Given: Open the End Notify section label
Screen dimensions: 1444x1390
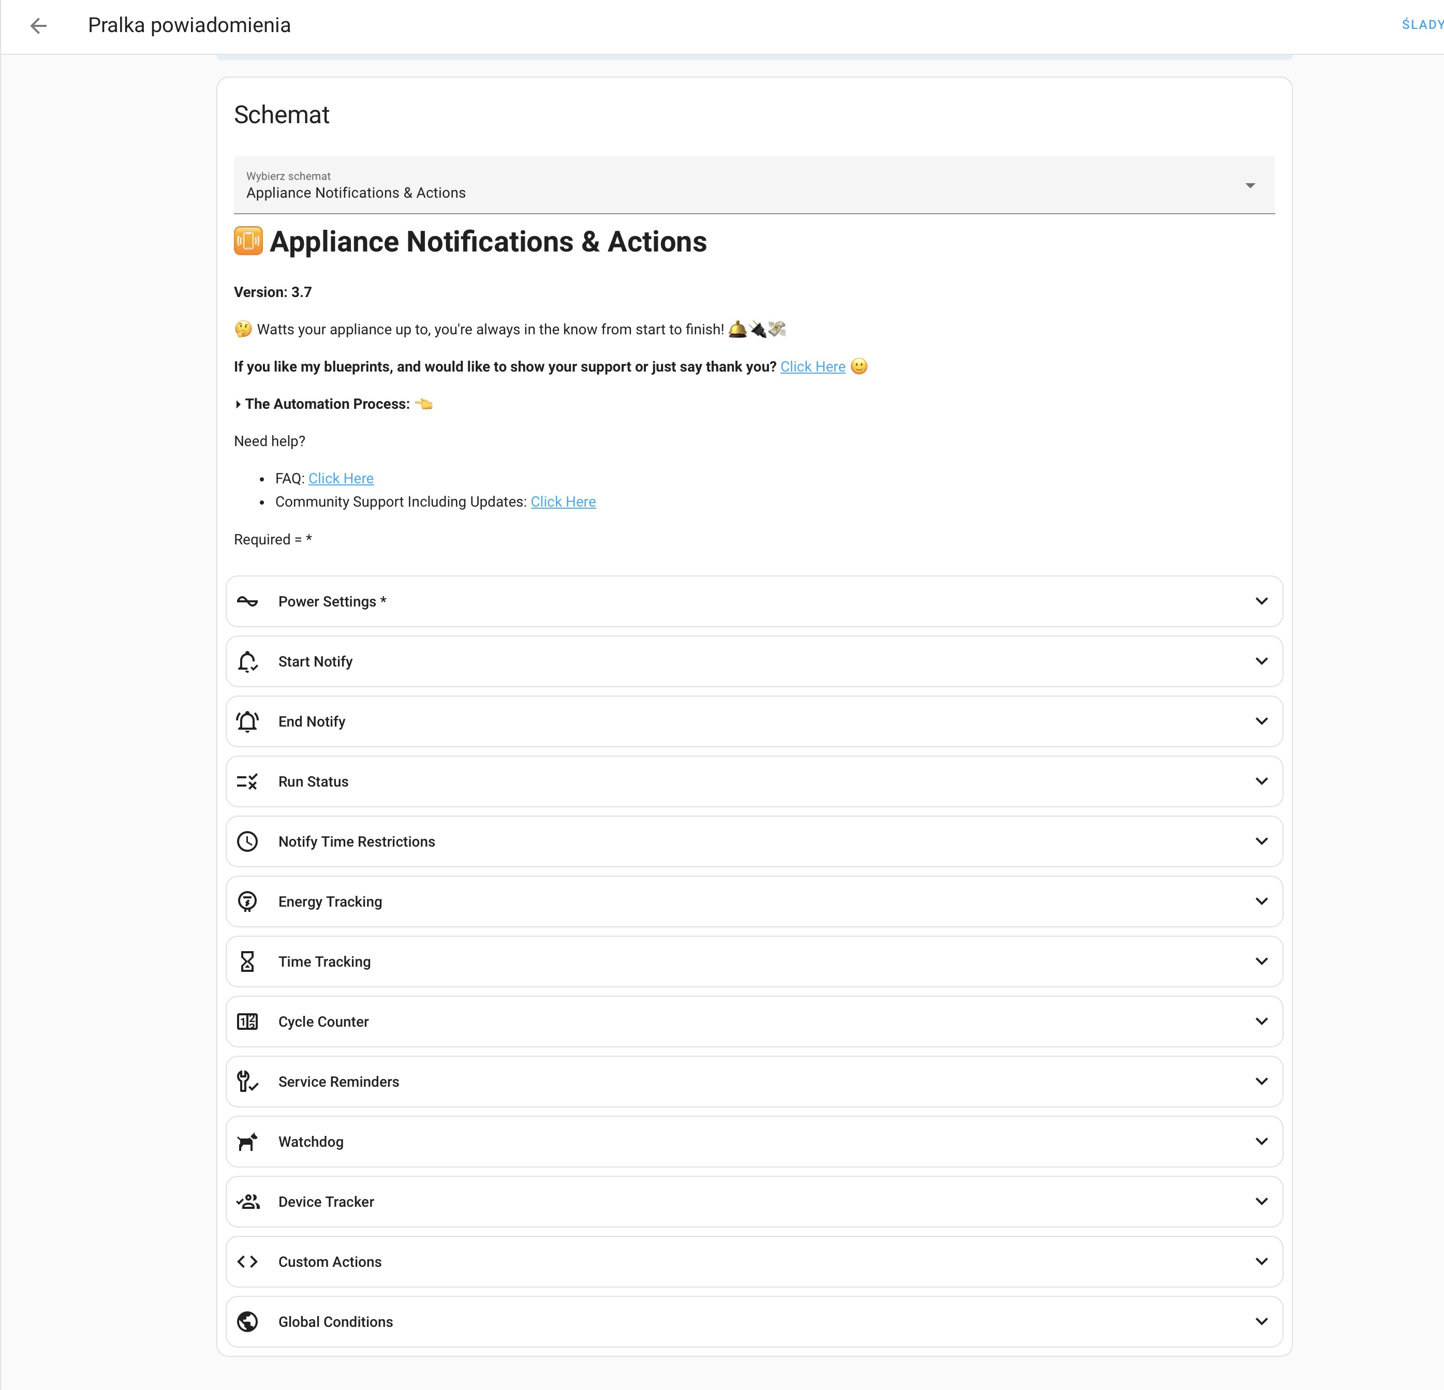Looking at the screenshot, I should tap(312, 722).
